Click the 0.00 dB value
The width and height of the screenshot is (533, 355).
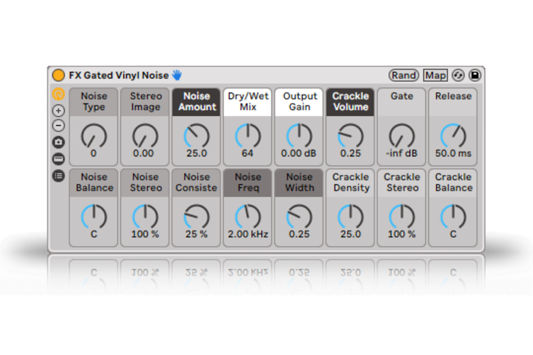[x=299, y=153]
